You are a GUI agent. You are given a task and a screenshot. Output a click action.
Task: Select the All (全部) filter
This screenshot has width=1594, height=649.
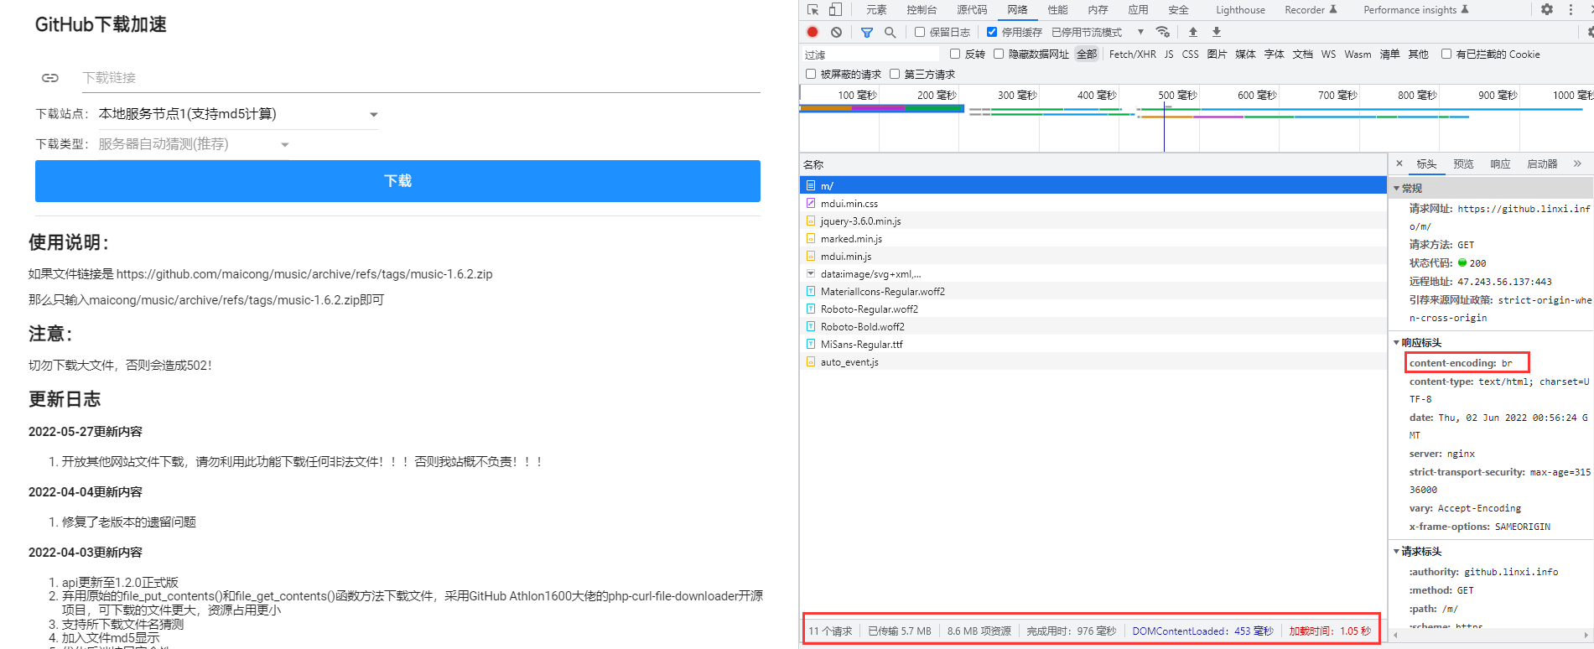pyautogui.click(x=1087, y=54)
